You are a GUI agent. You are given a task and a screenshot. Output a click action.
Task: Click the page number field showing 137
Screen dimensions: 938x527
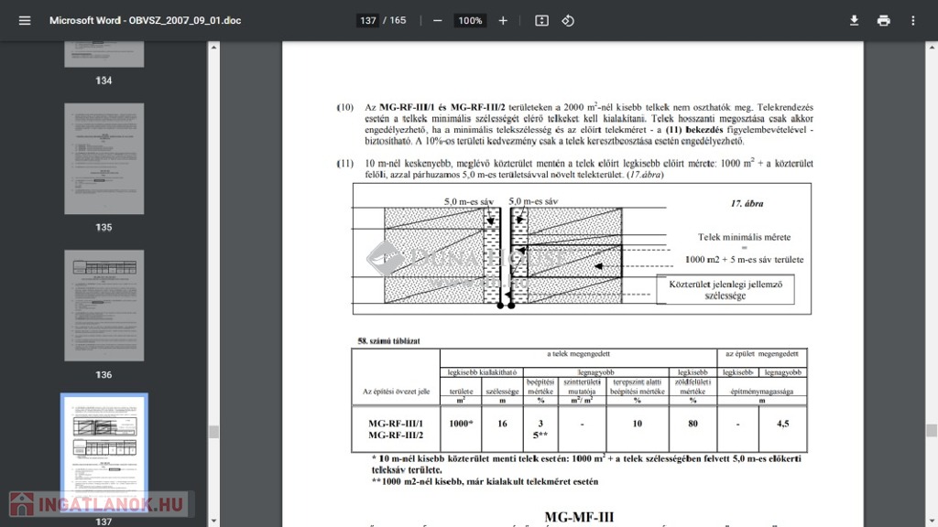click(368, 20)
